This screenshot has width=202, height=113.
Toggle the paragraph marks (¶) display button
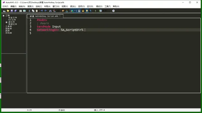tap(91, 11)
